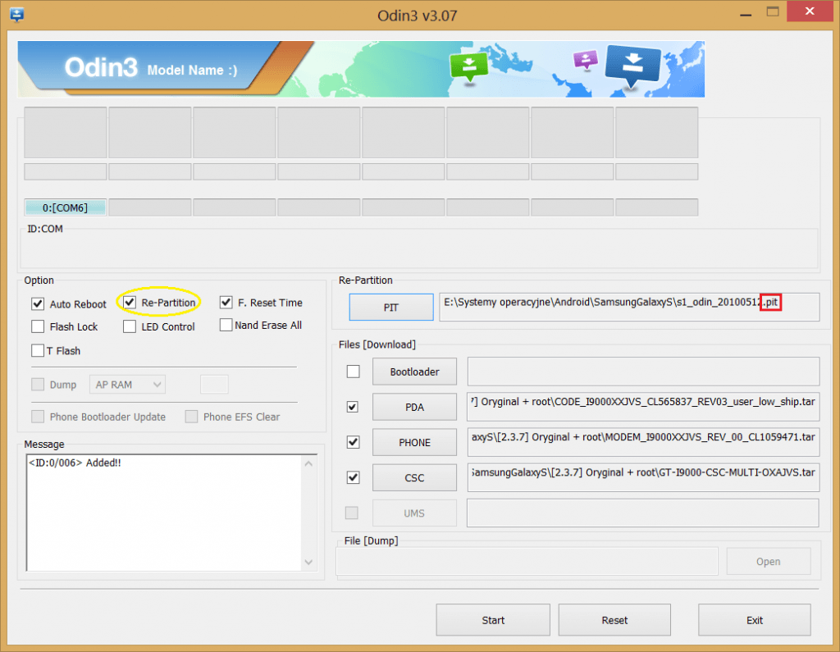Click the empty Bootloader path field
The height and width of the screenshot is (652, 840).
[643, 372]
